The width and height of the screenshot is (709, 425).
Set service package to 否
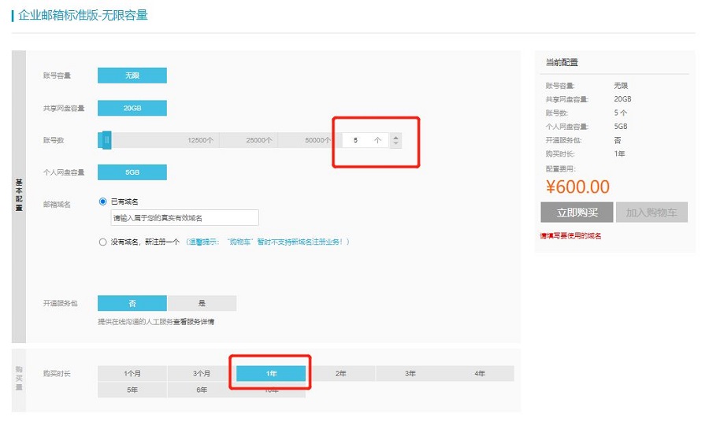tap(132, 303)
